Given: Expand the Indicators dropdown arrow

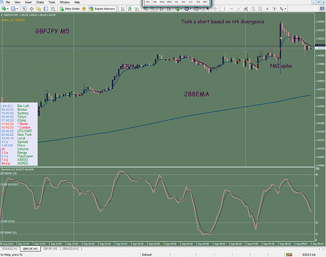Looking at the screenshot, I should point(181,9).
